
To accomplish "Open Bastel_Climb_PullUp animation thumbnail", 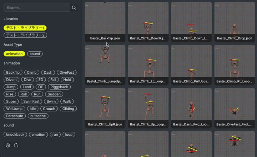I will 191,65.
